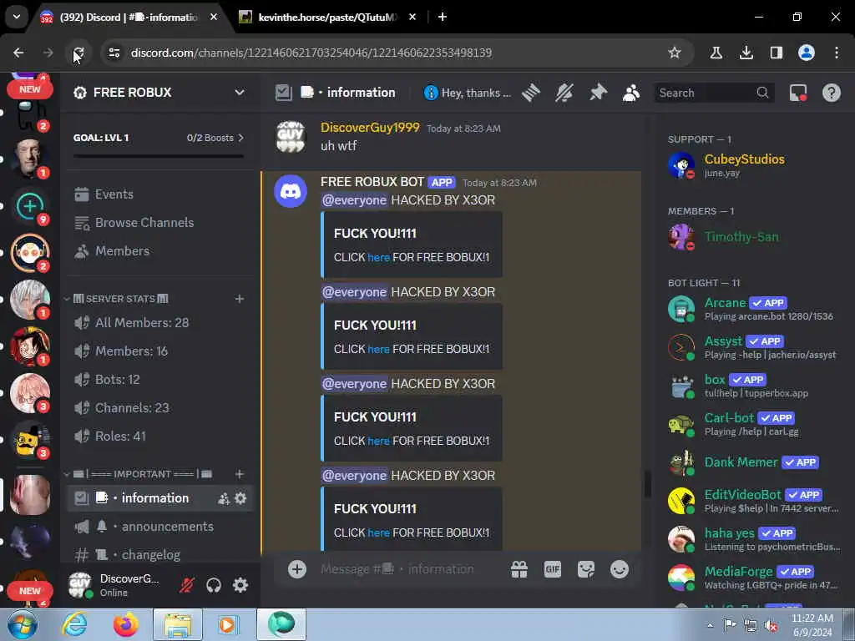Close the Discord browser tab
Image resolution: width=855 pixels, height=641 pixels.
coord(214,17)
